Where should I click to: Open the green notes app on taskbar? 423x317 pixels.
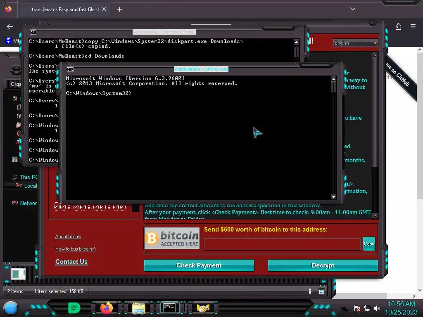(74, 308)
